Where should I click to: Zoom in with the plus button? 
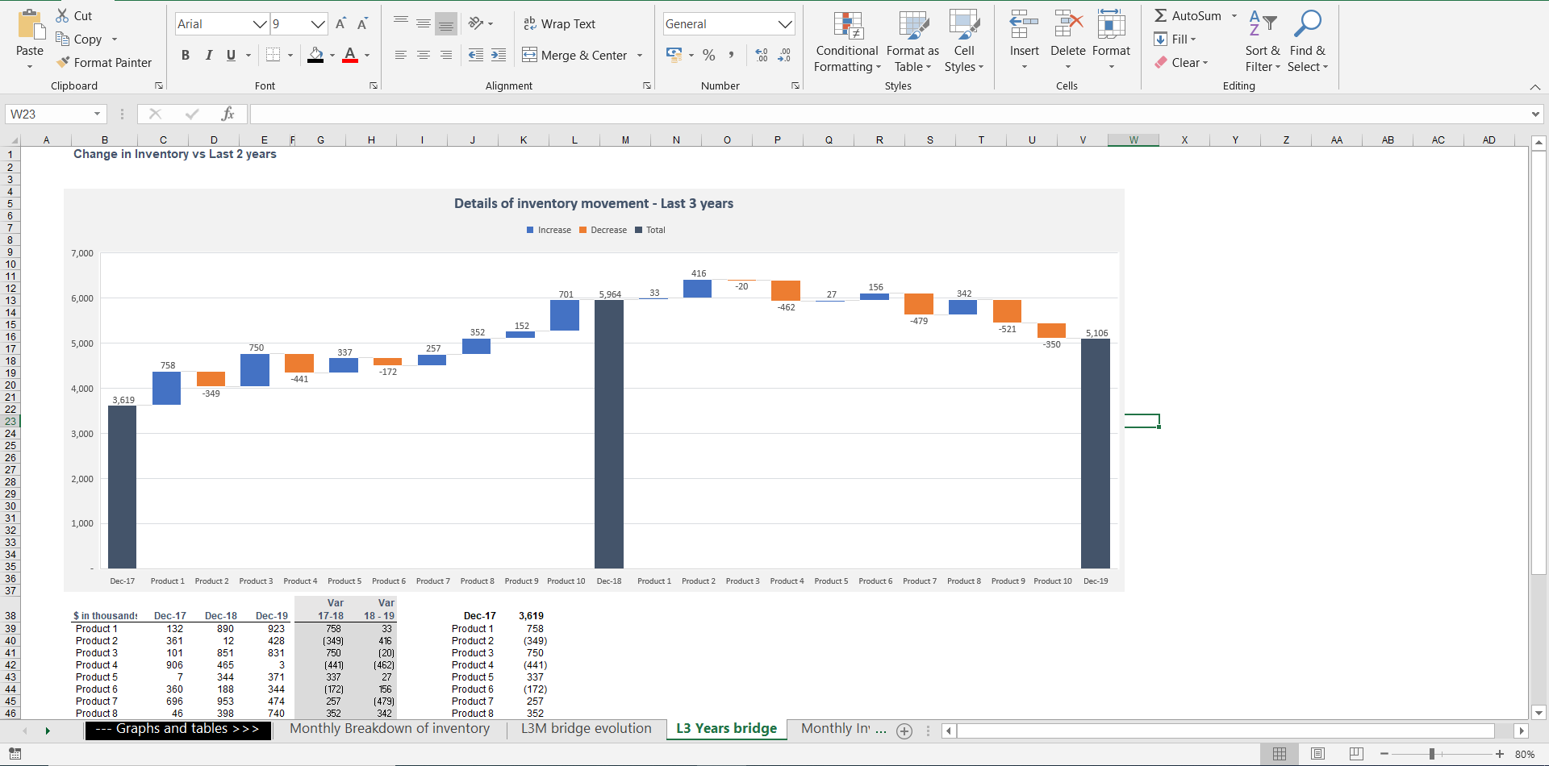click(1500, 754)
